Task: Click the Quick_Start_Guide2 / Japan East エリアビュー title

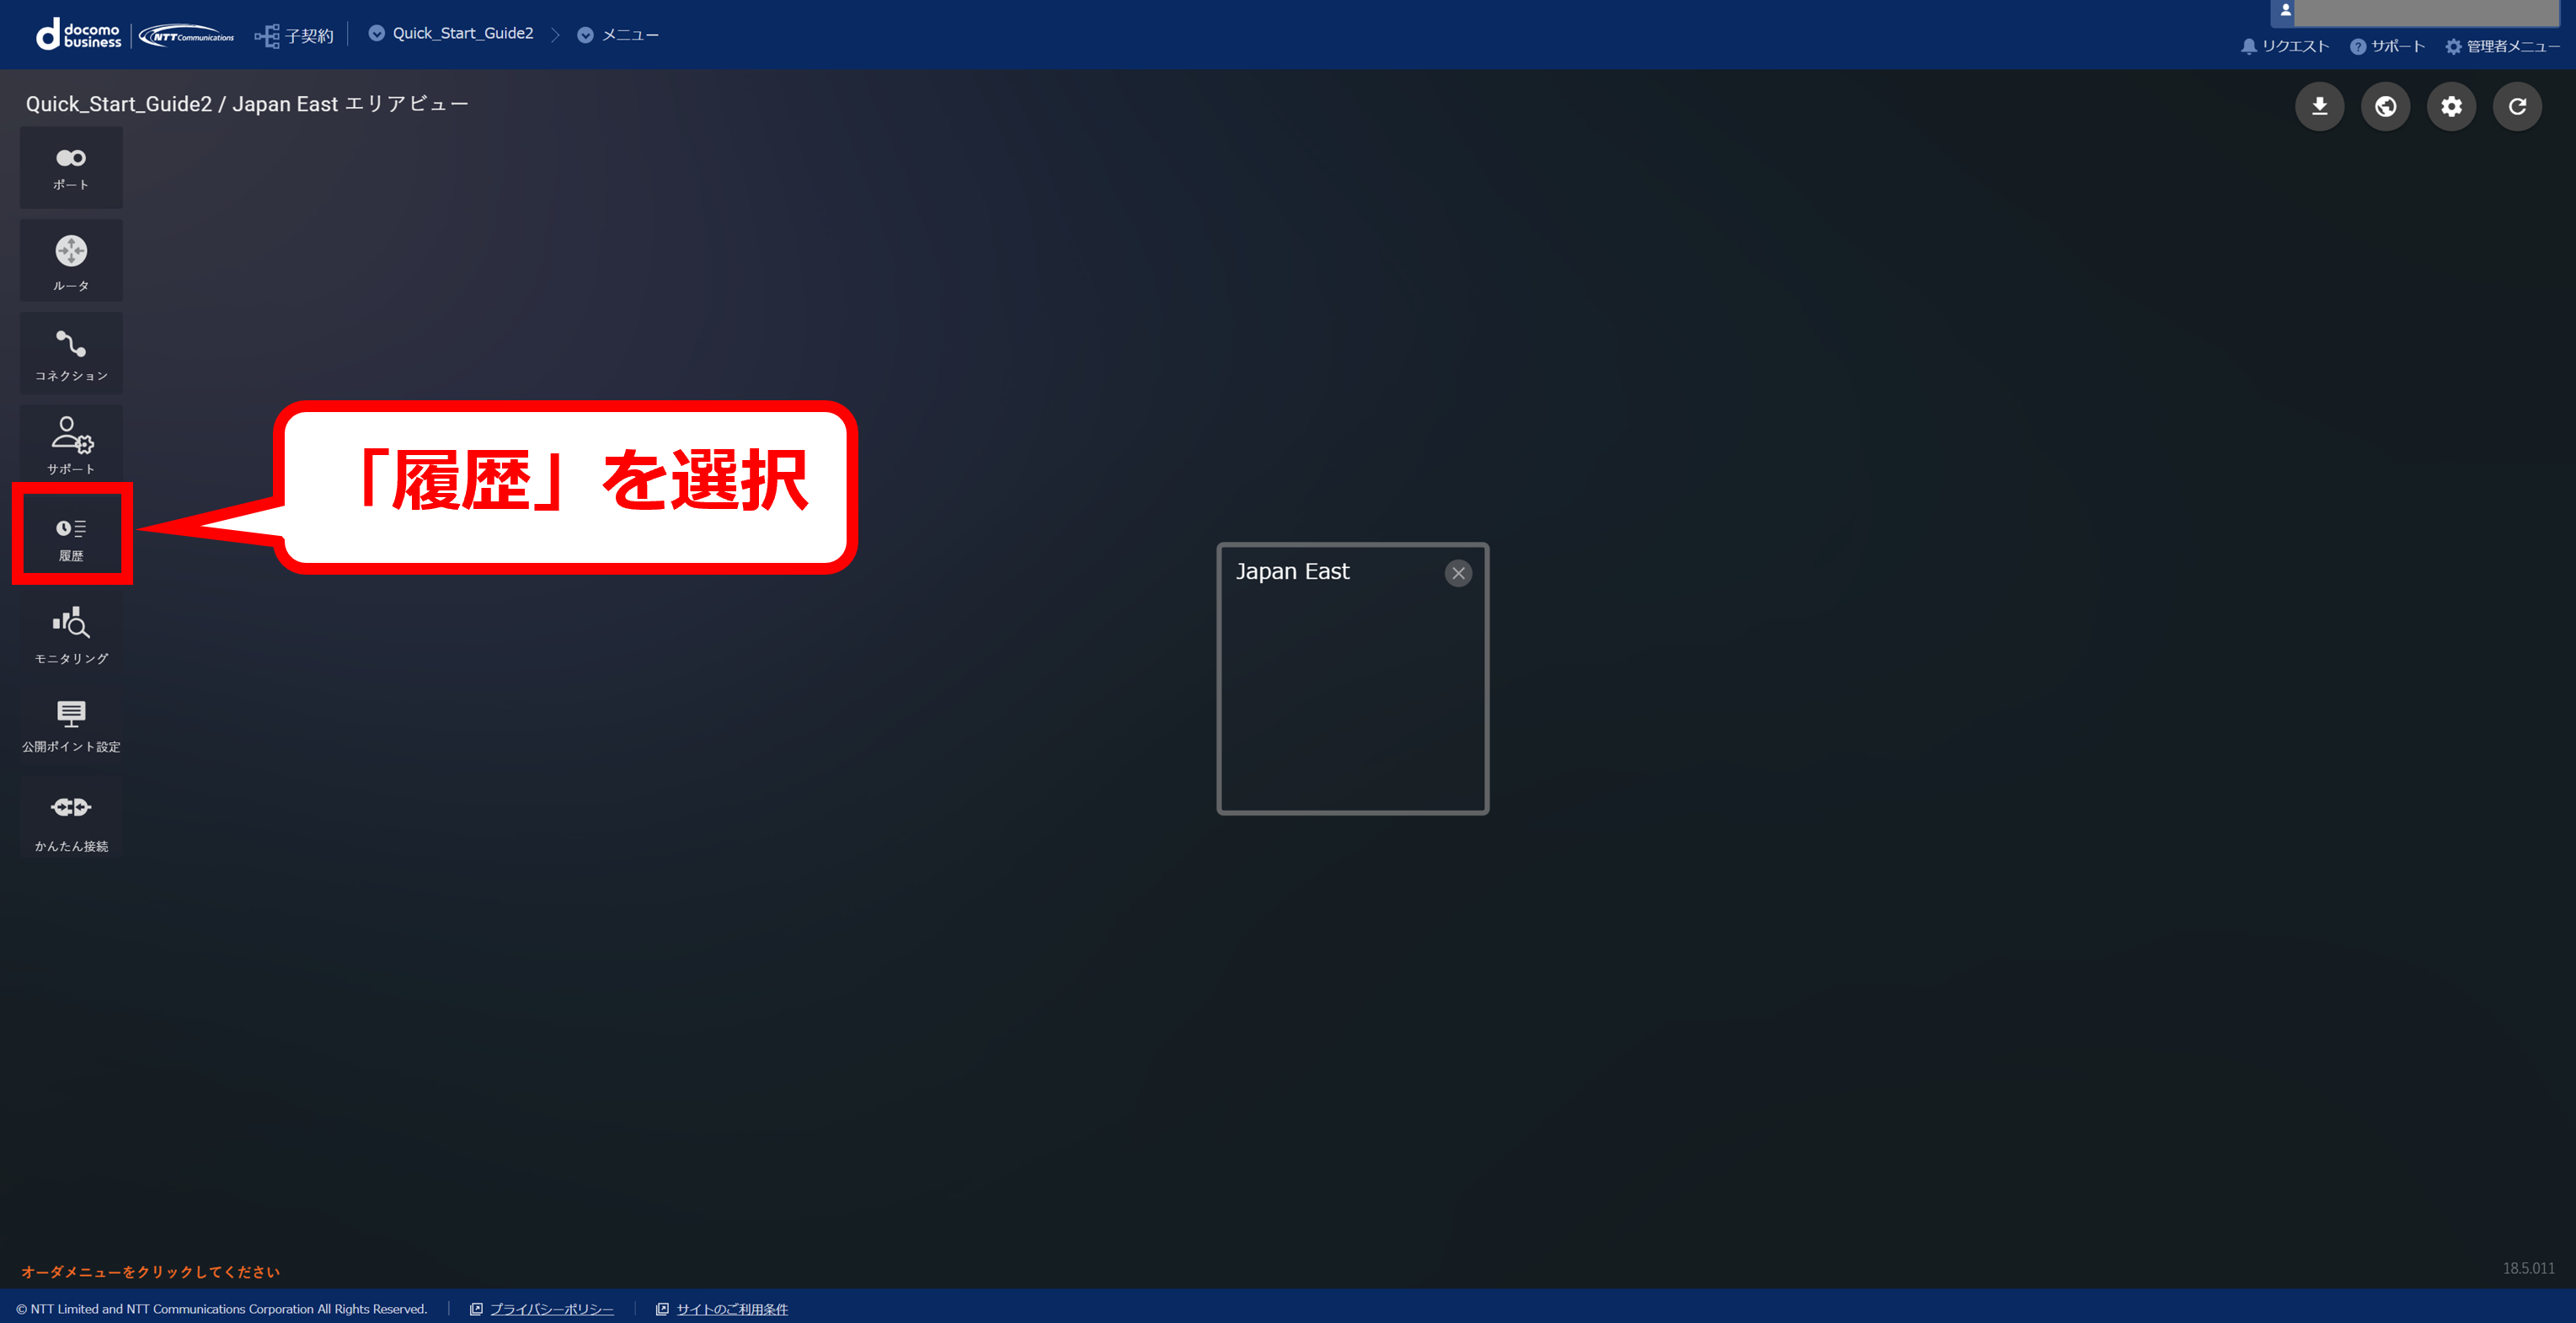Action: (247, 104)
